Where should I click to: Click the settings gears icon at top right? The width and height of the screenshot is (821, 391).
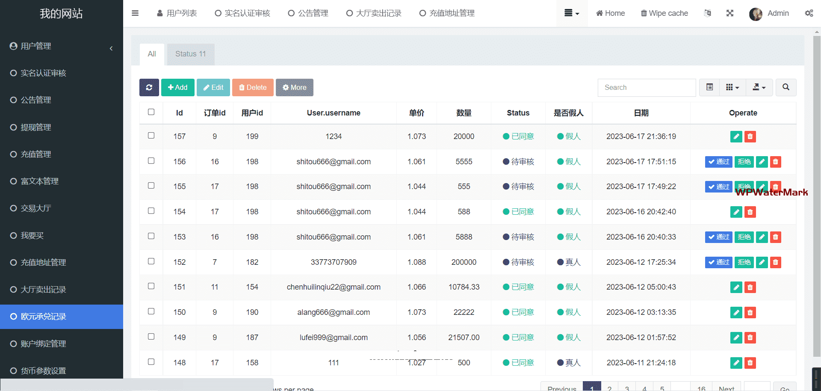pos(809,13)
